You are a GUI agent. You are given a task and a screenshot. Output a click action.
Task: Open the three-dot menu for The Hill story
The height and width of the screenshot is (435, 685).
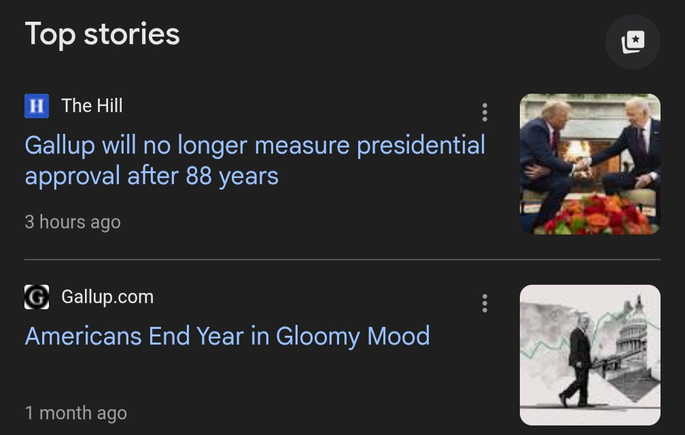point(485,112)
